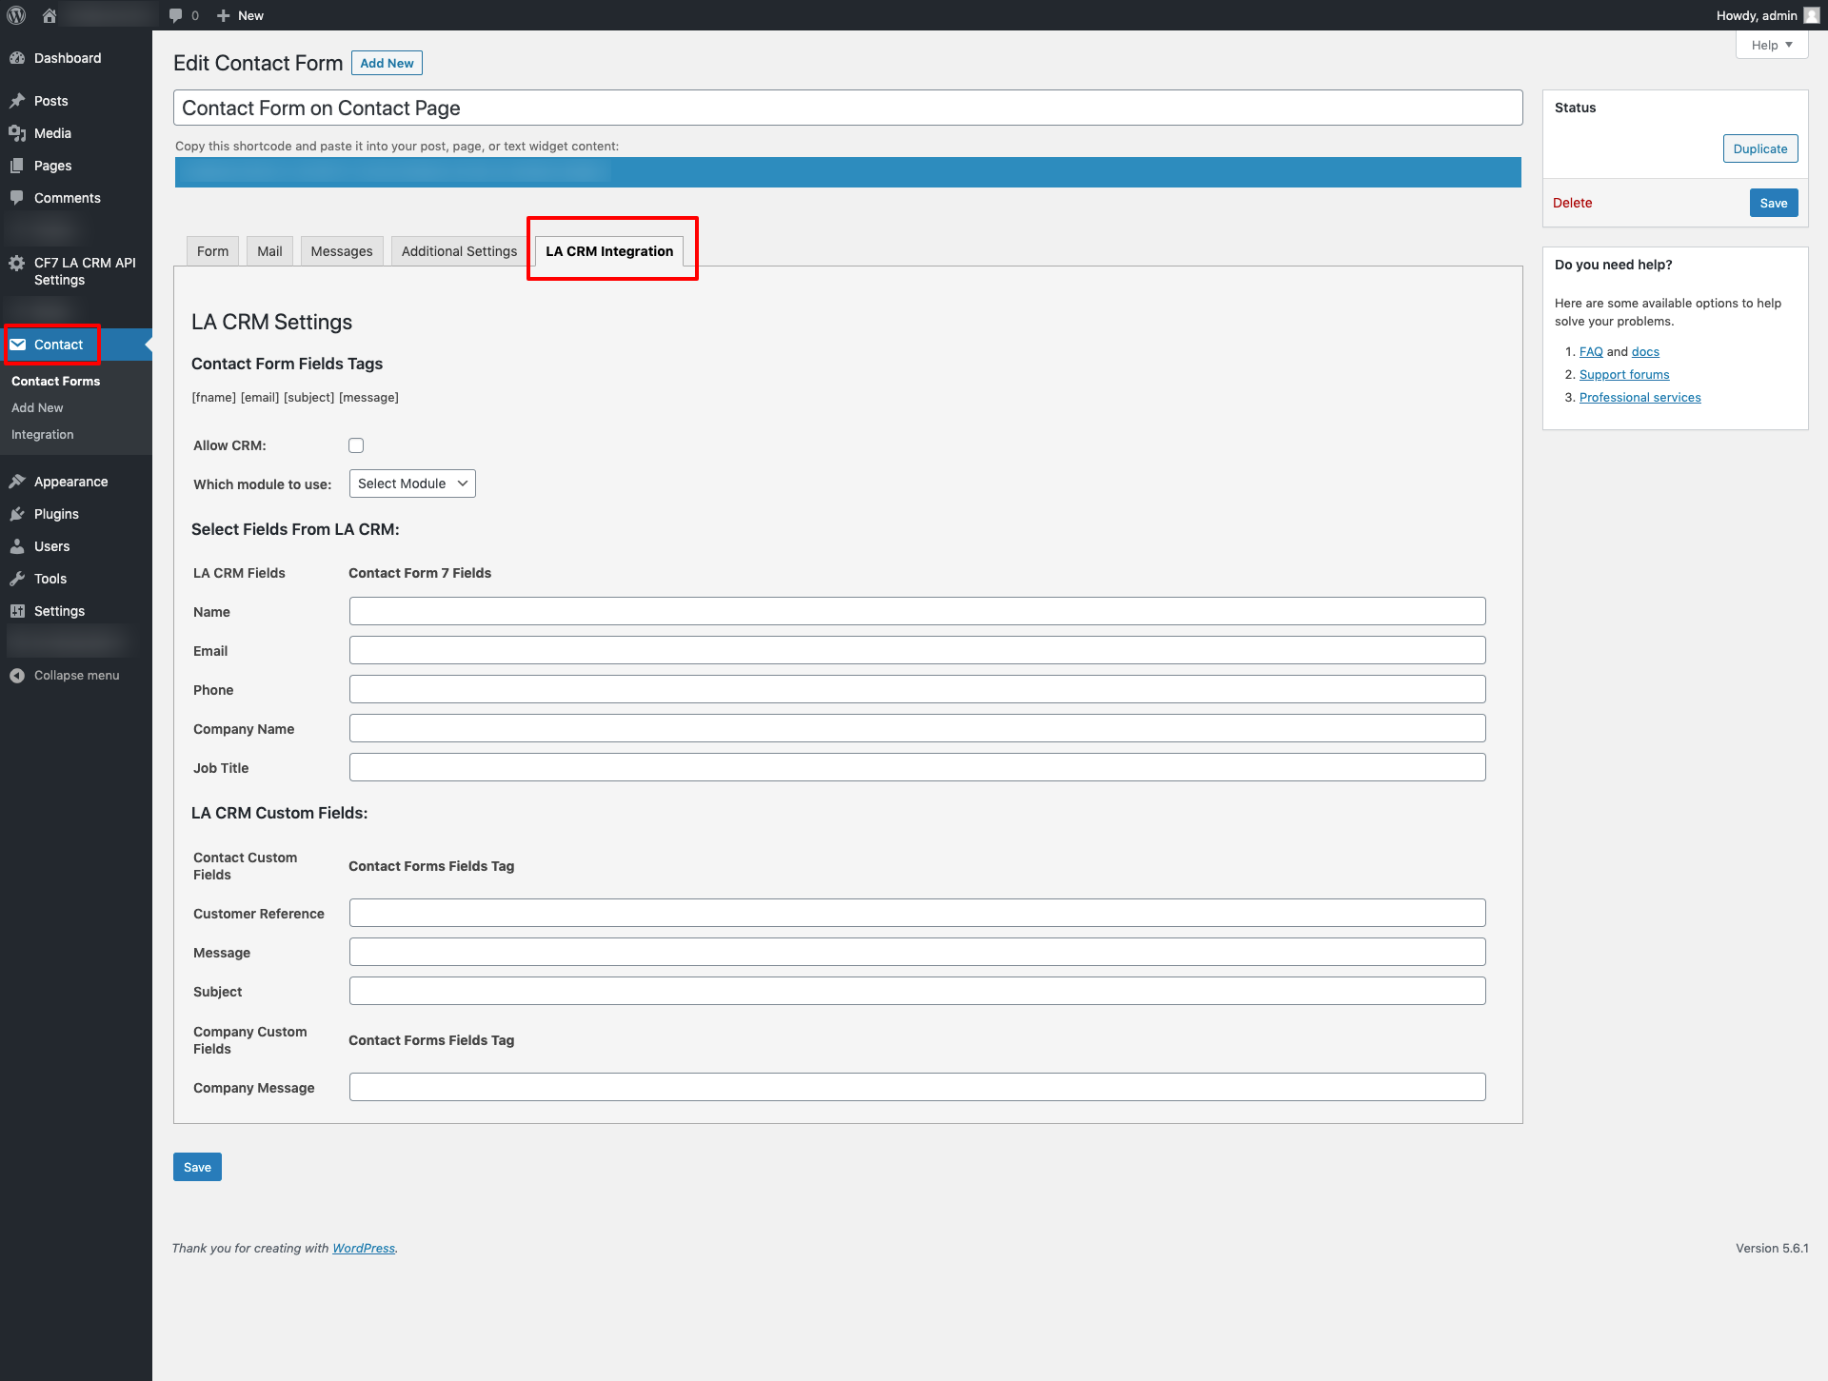Viewport: 1828px width, 1381px height.
Task: Focus the Phone field input
Action: pyautogui.click(x=917, y=689)
